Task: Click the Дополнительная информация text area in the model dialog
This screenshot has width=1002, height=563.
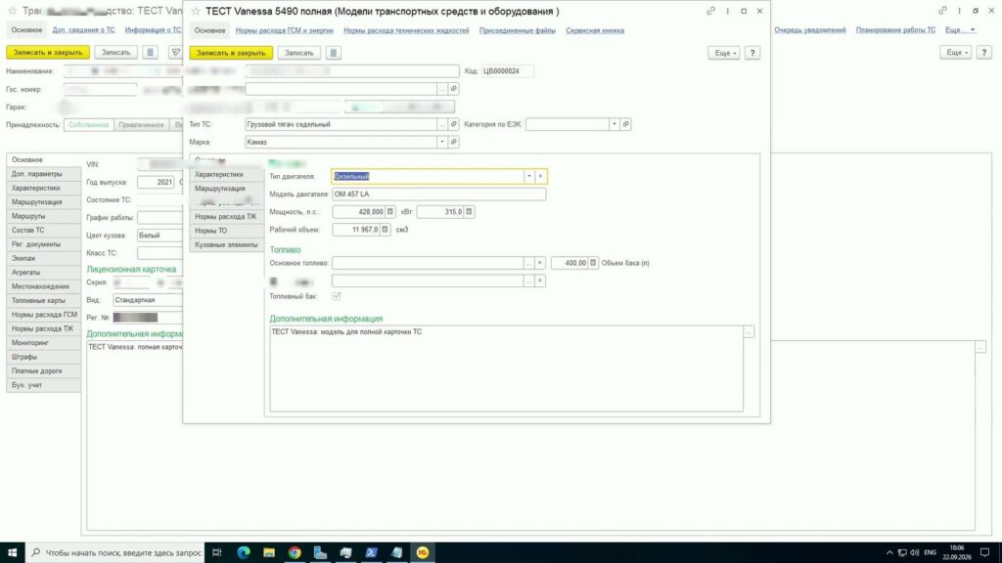Action: (506, 368)
